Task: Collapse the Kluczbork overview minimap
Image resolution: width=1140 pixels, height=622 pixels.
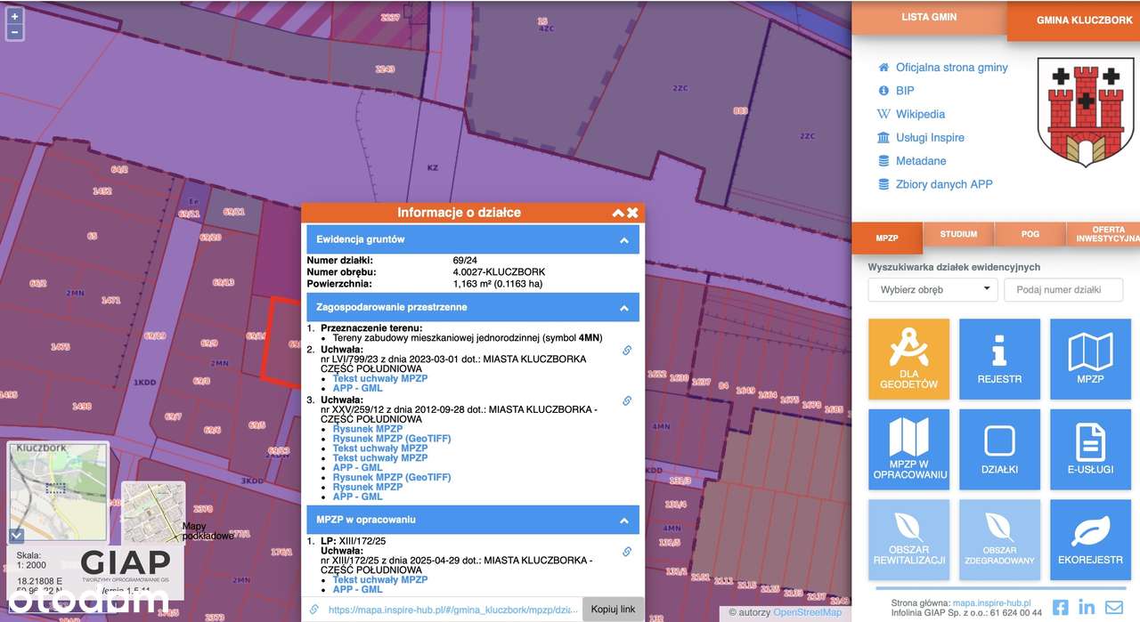Action: 15,535
